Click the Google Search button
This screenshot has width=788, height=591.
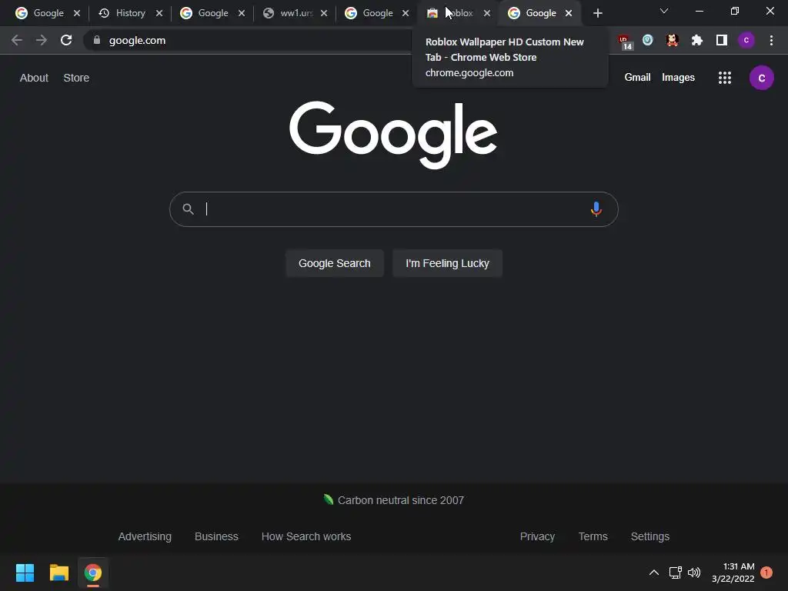[335, 263]
